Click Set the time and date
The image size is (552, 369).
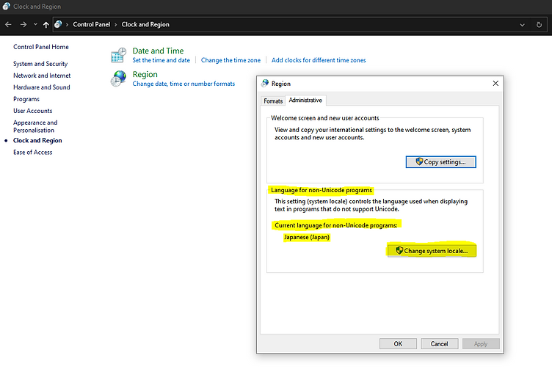pos(161,60)
